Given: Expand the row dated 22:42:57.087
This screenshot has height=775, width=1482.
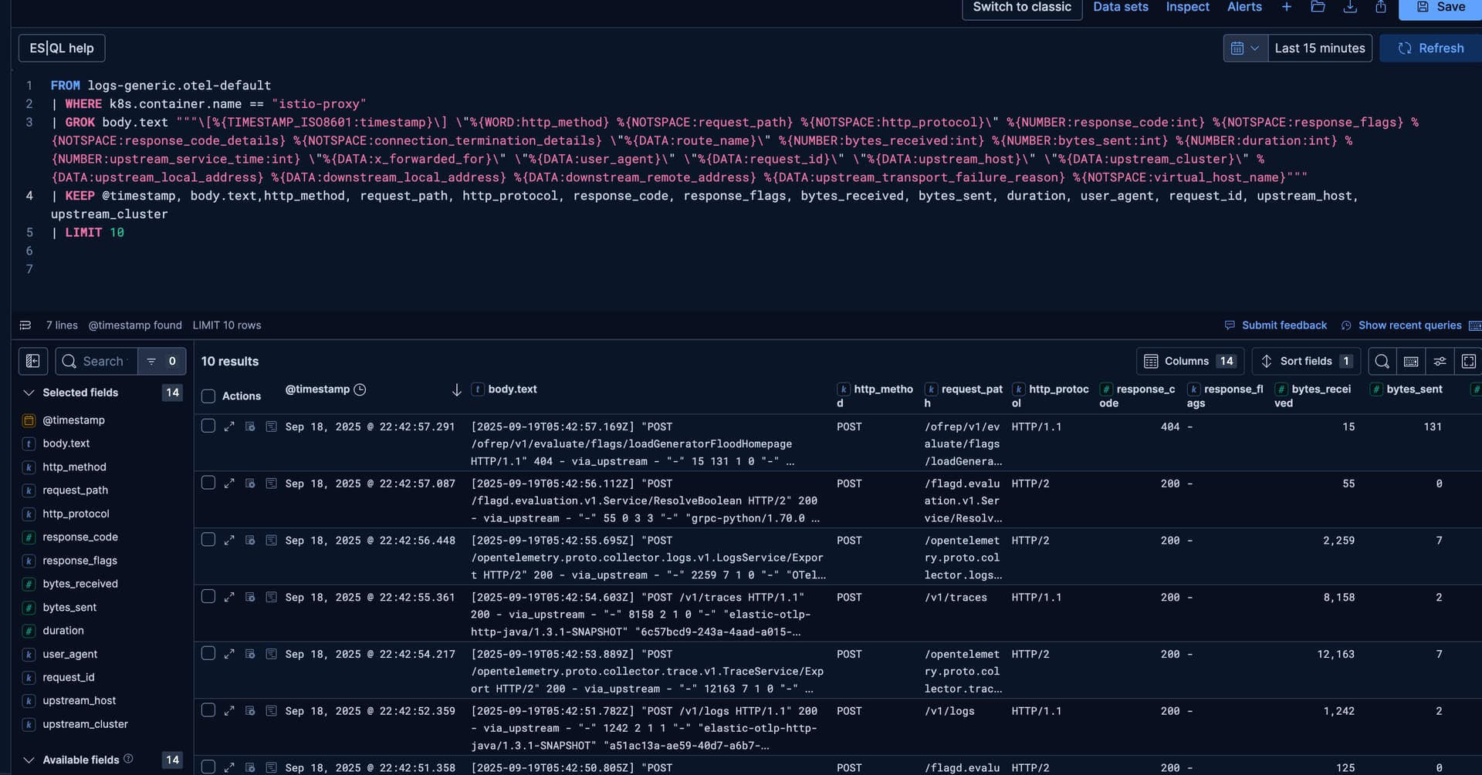Looking at the screenshot, I should click(229, 484).
